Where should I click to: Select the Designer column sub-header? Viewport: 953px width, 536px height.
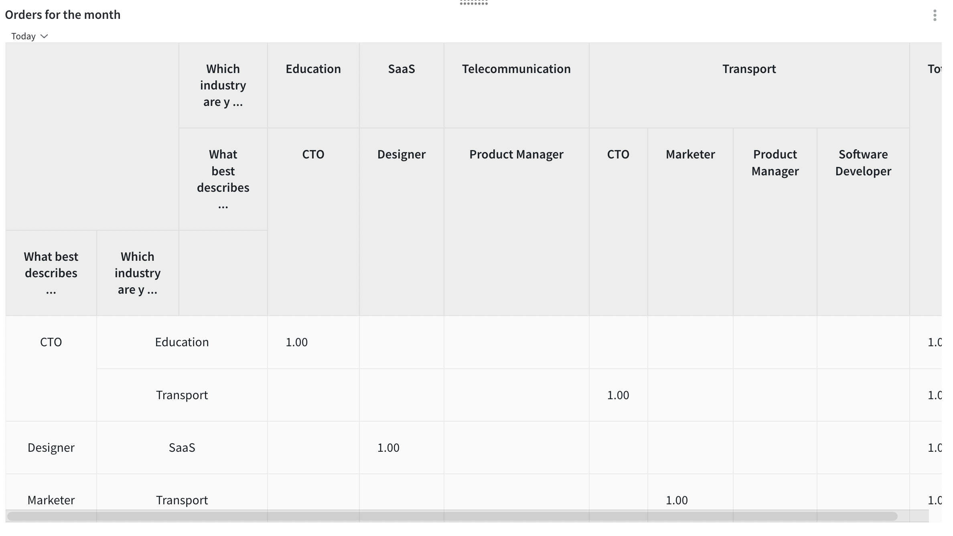click(401, 154)
